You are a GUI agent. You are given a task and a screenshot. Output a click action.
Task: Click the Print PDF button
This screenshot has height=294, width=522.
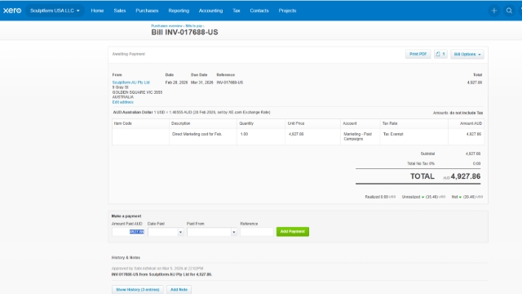click(x=418, y=54)
